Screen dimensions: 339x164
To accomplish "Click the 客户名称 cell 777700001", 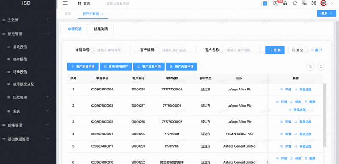I will pos(172,134).
